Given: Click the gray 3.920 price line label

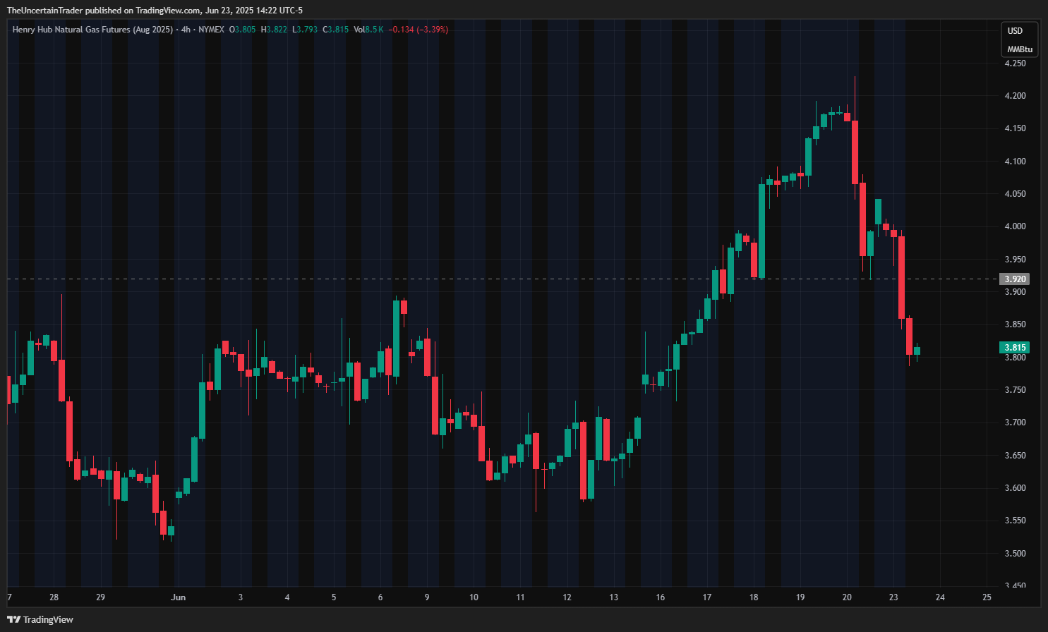Looking at the screenshot, I should (x=1015, y=279).
